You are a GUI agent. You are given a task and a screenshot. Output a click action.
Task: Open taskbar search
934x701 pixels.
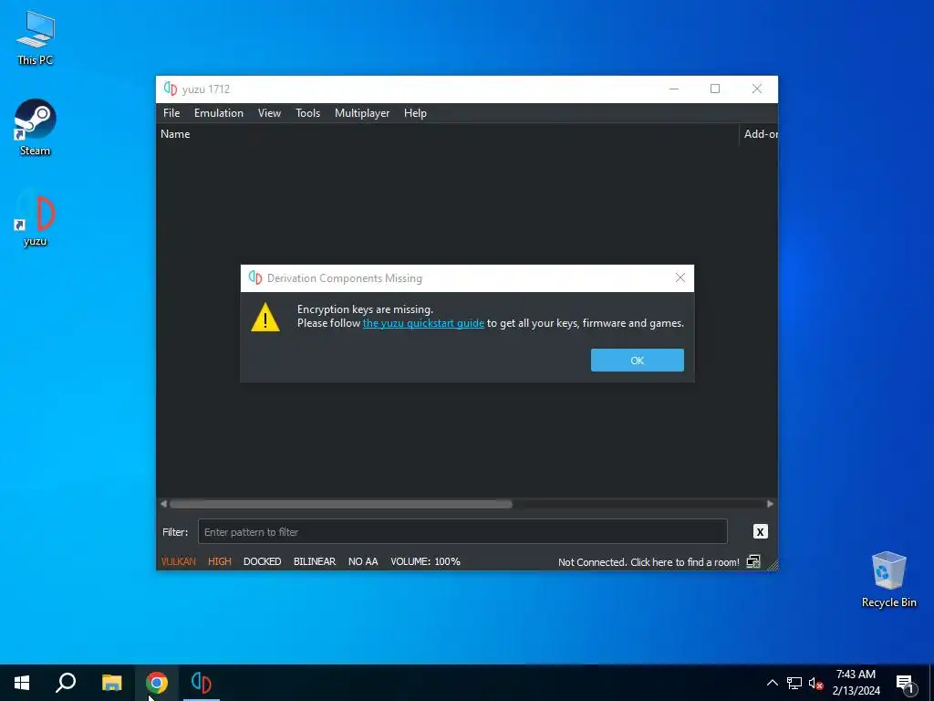click(x=66, y=683)
